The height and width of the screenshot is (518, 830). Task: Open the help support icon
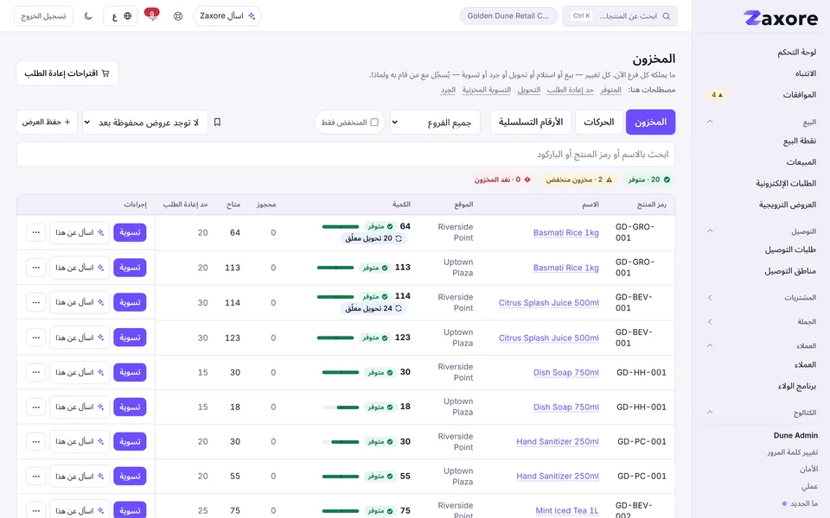[x=178, y=16]
